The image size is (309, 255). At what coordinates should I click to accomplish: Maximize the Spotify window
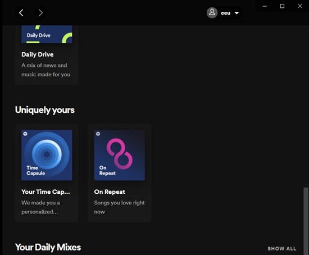click(282, 6)
